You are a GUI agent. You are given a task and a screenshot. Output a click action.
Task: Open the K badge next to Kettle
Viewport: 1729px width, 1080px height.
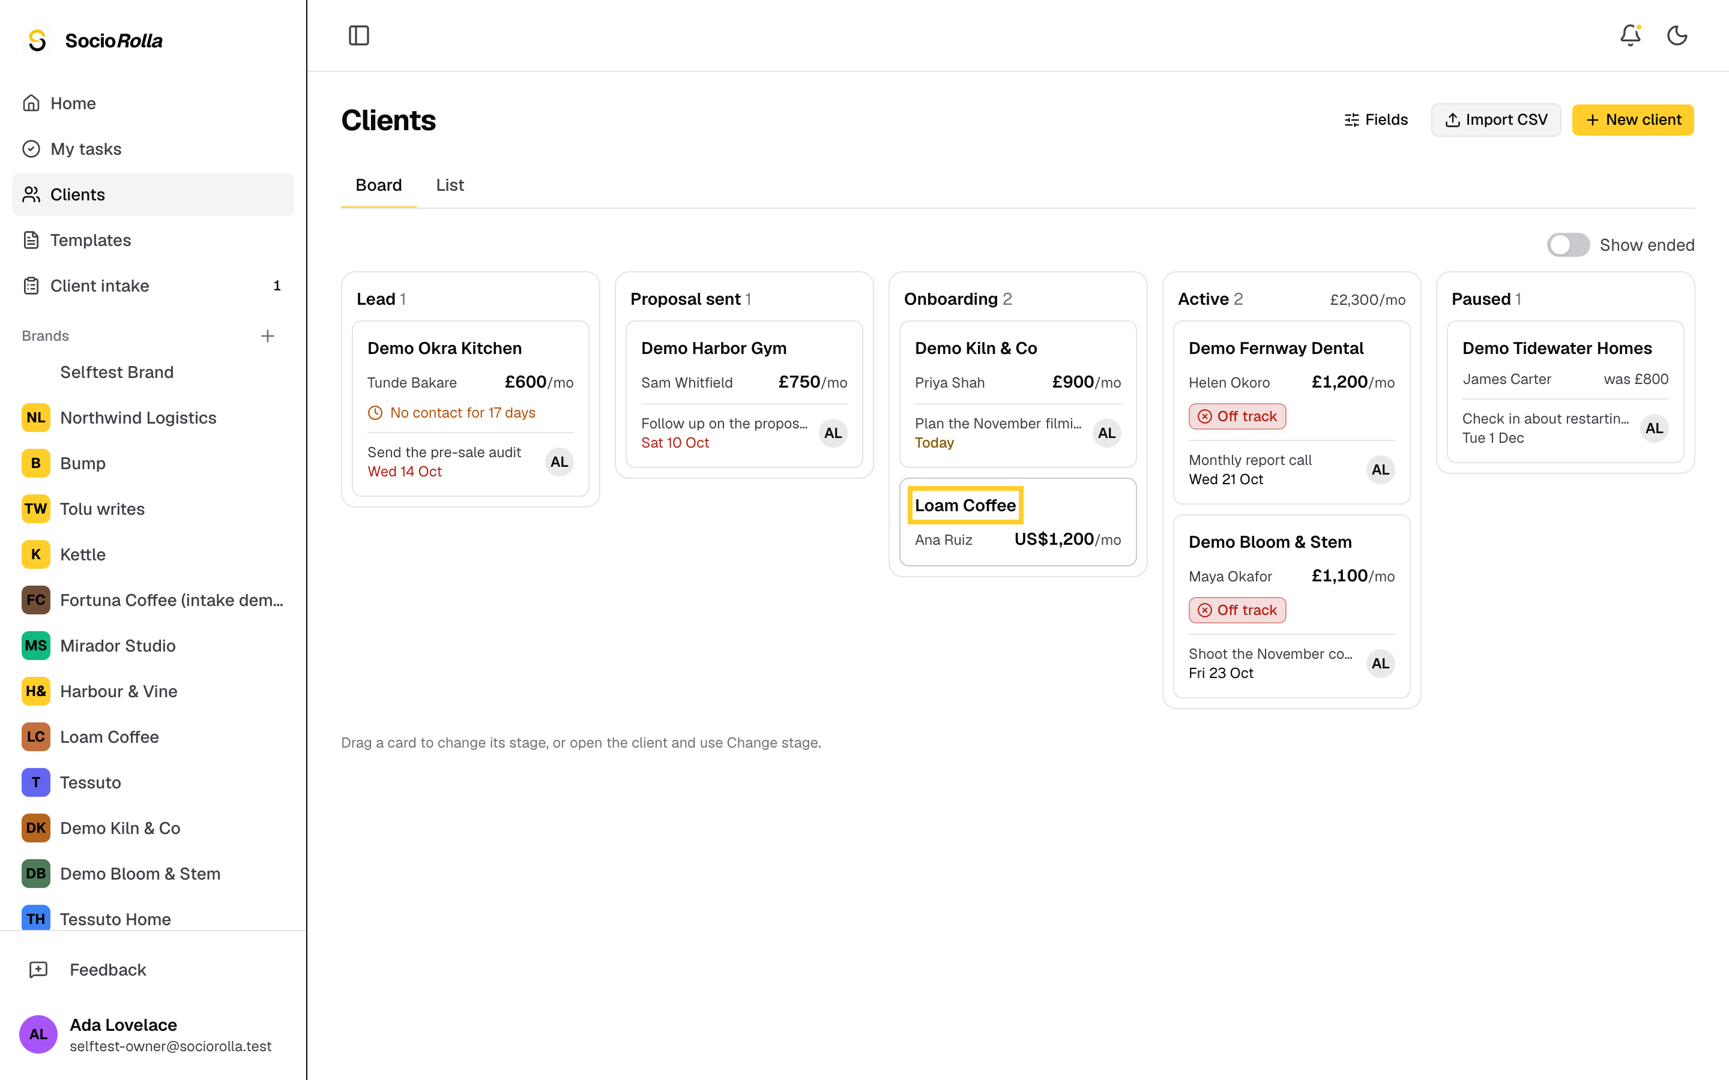pos(36,554)
